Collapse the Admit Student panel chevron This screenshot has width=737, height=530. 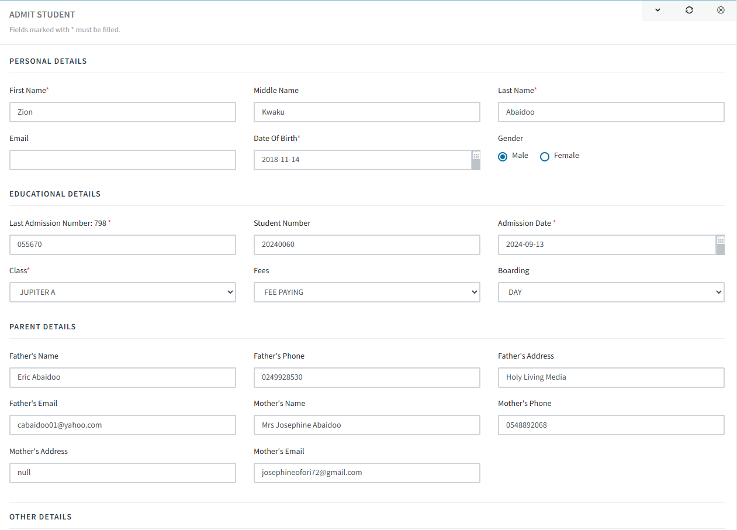[x=658, y=10]
